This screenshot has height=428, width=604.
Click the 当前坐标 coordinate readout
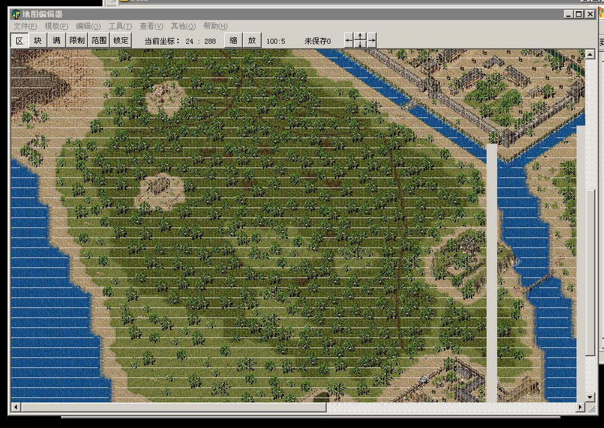coord(180,41)
